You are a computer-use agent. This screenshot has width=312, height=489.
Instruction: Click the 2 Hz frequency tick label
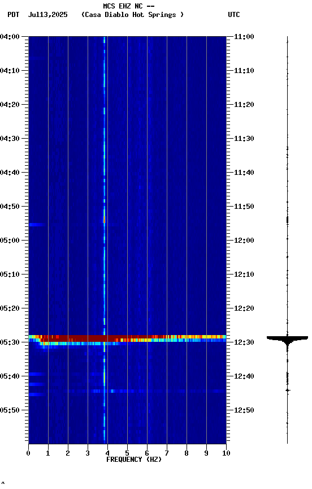tap(68, 453)
